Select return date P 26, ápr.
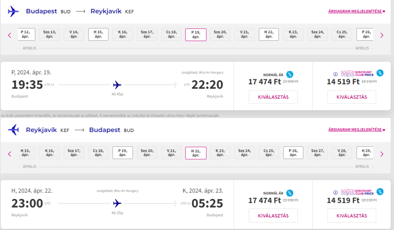 click(x=293, y=153)
